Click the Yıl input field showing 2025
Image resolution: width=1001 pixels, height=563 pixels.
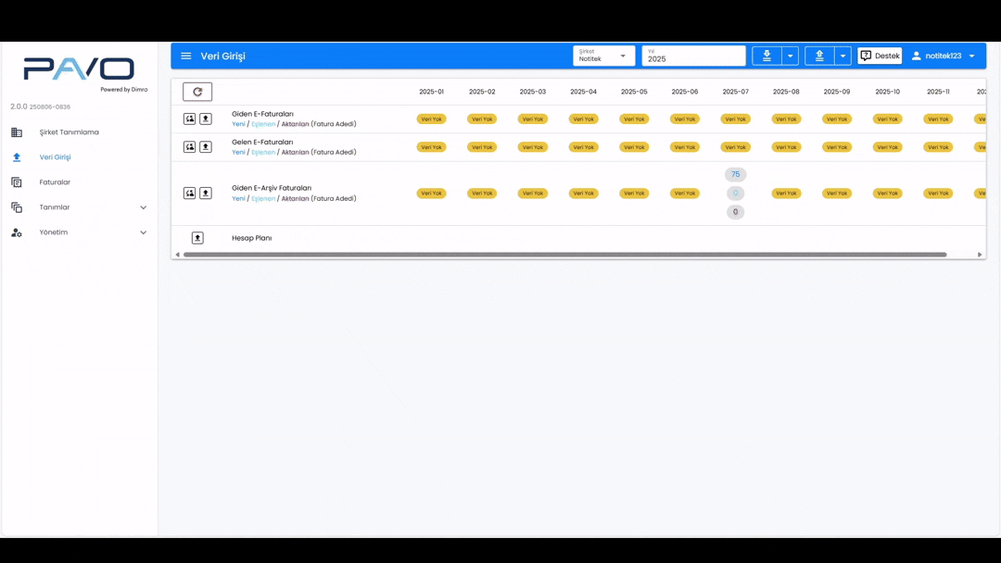693,56
